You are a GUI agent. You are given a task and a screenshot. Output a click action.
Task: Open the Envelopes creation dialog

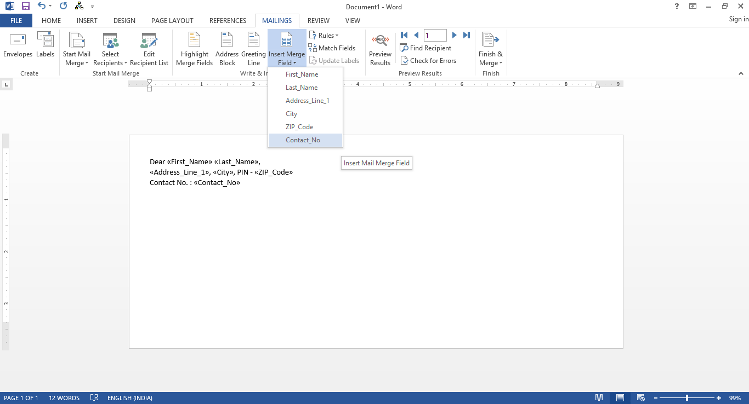[18, 48]
